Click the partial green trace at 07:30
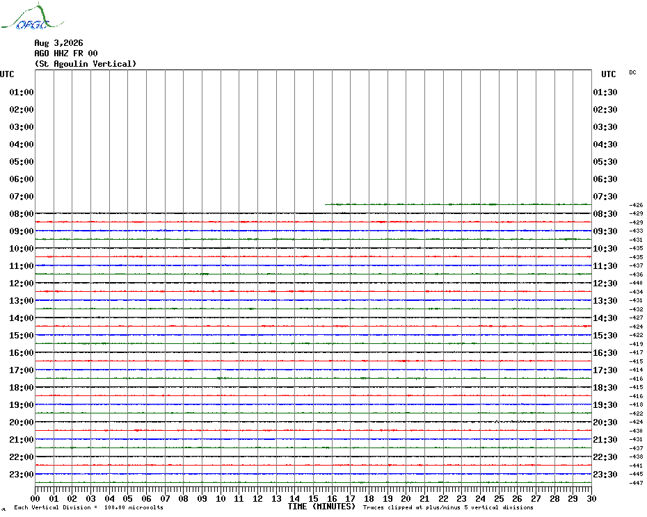 458,204
